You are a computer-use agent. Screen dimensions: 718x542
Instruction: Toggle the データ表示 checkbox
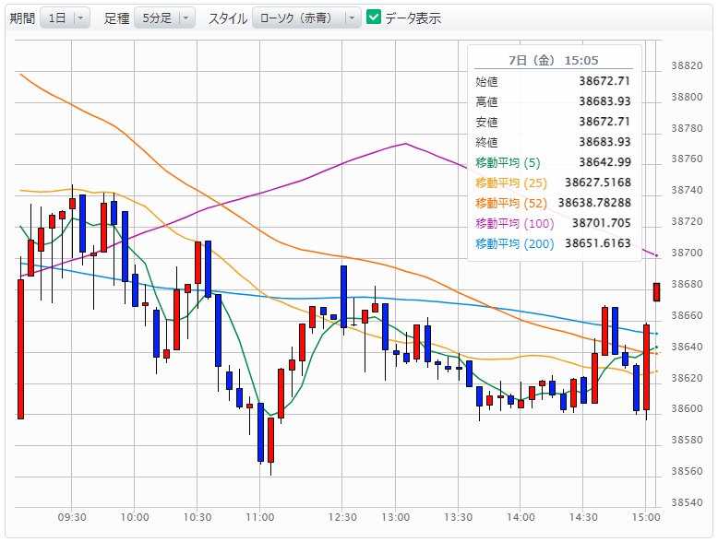pos(374,18)
